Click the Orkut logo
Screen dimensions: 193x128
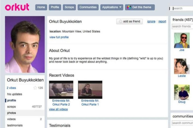[17, 7]
